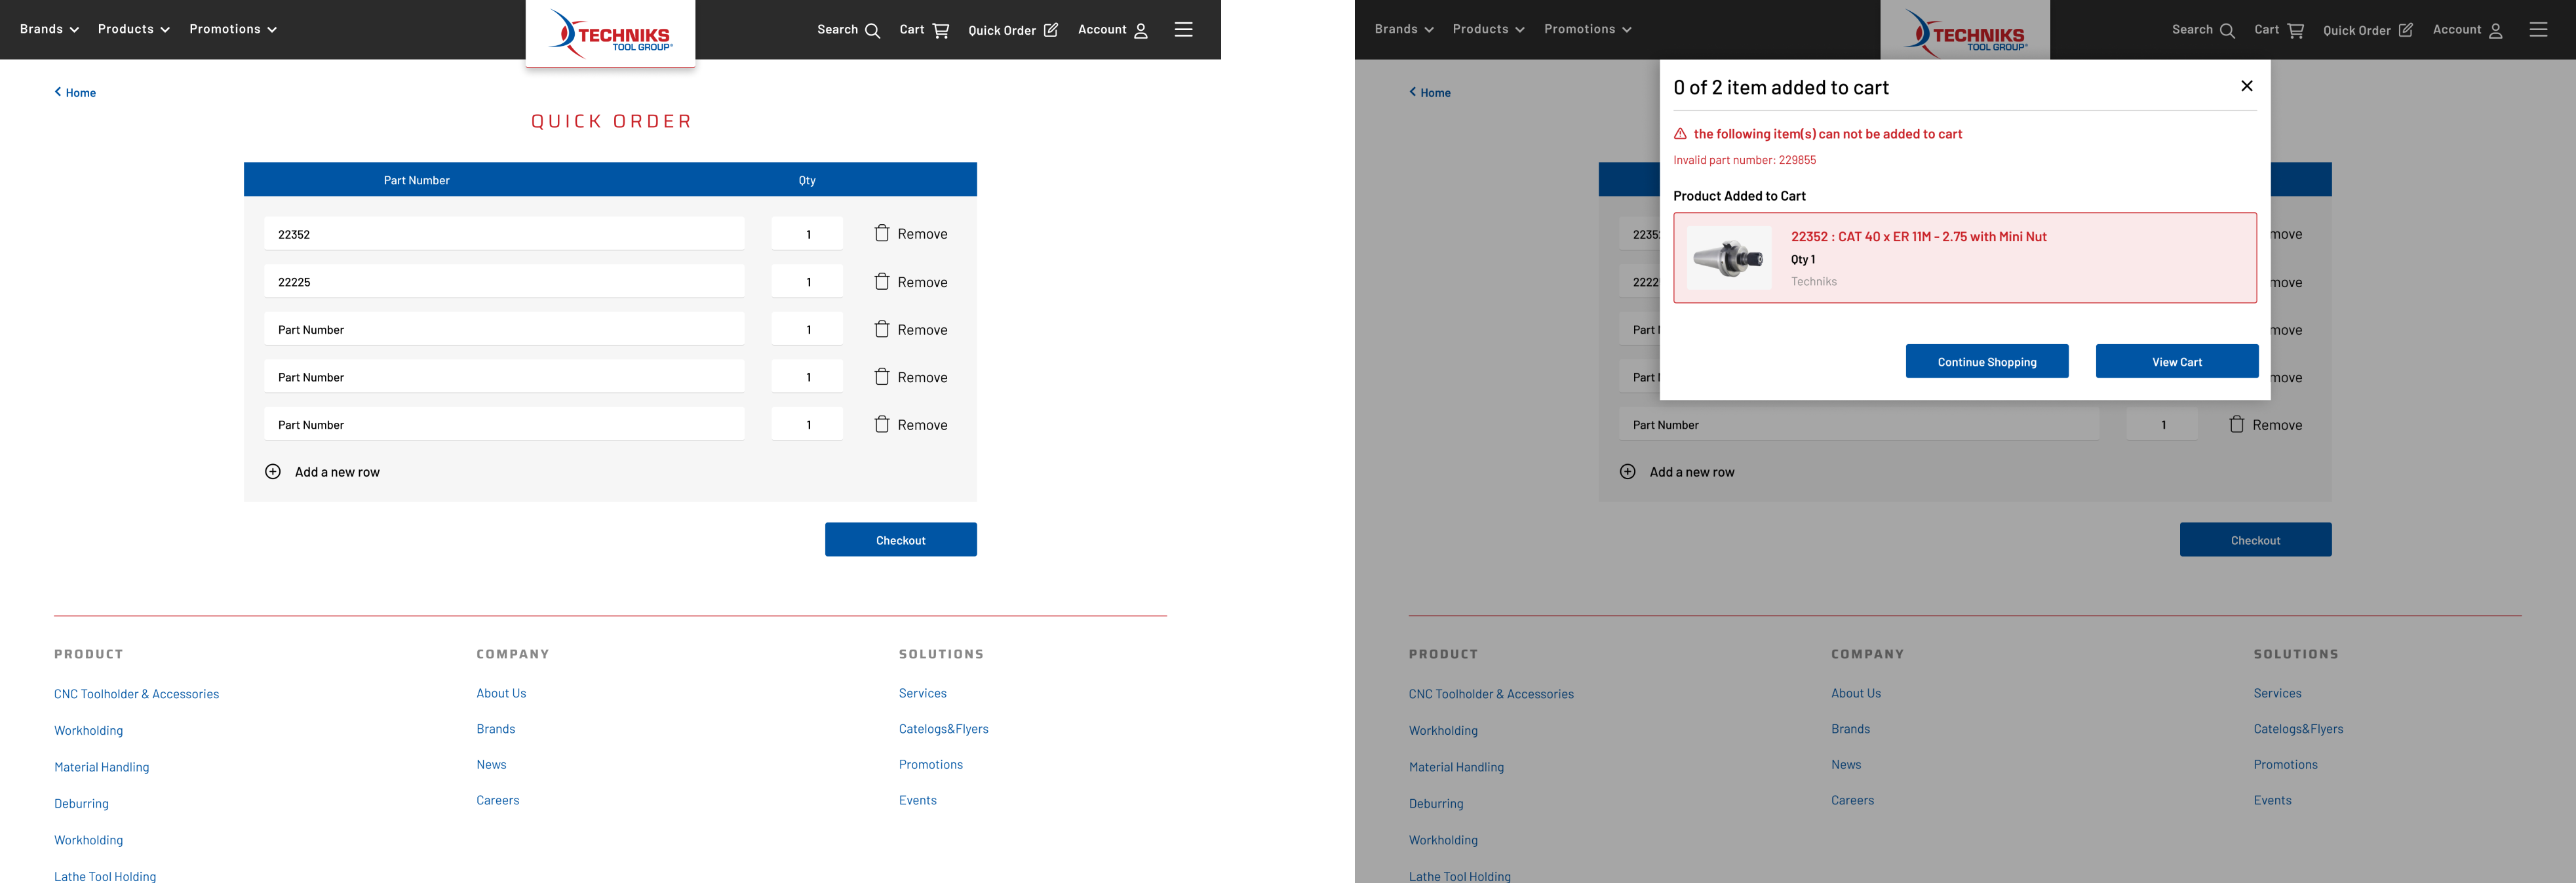
Task: Click the toolholder product thumbnail in dialog
Action: (x=1728, y=258)
